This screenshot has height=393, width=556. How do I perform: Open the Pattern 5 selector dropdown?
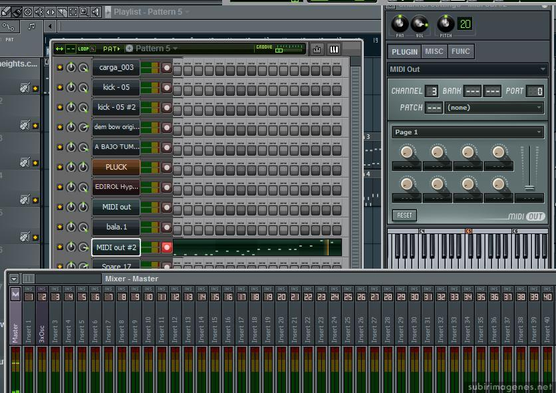pyautogui.click(x=177, y=49)
